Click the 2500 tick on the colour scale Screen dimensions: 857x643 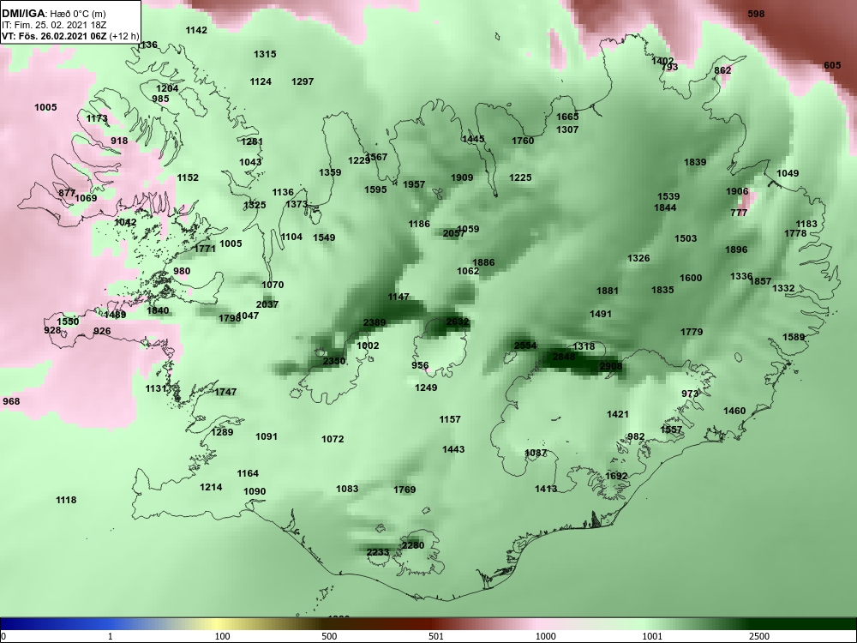pos(758,637)
